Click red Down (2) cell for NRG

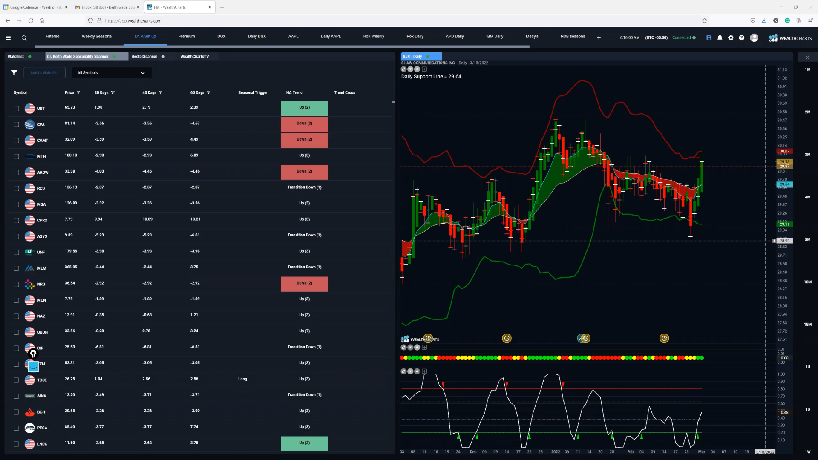[x=304, y=284]
